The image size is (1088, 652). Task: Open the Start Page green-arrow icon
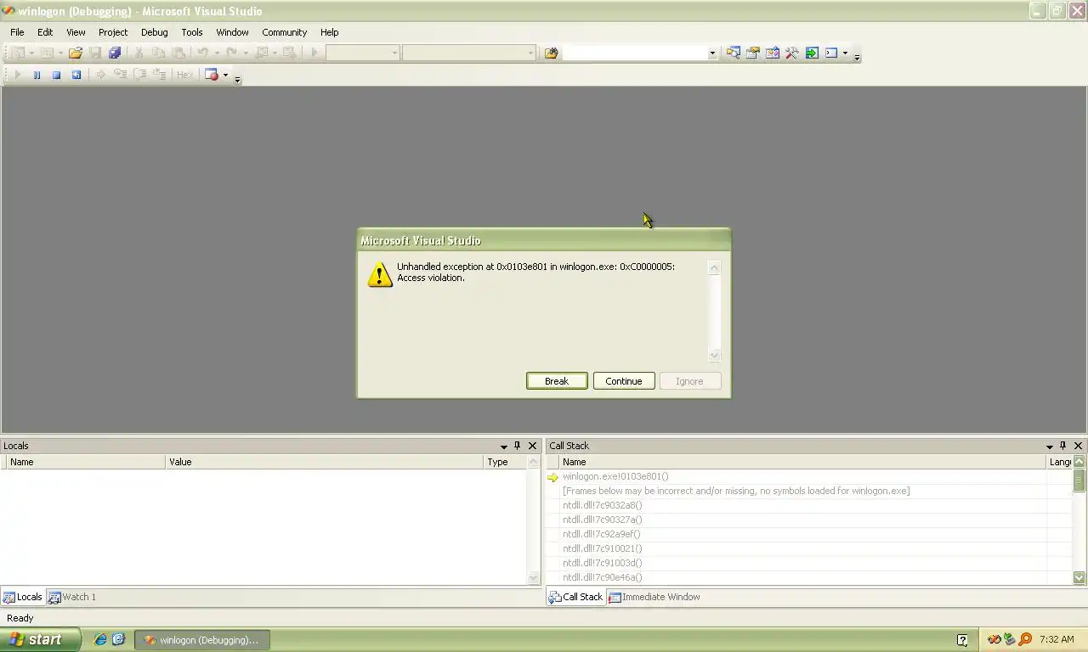(x=812, y=53)
